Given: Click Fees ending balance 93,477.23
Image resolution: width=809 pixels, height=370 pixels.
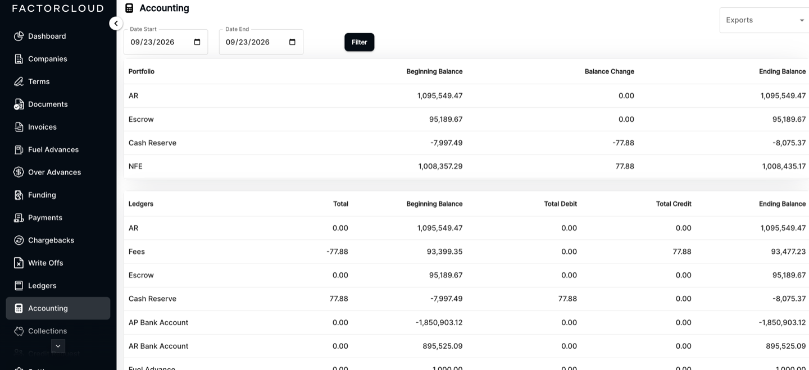Looking at the screenshot, I should [788, 252].
